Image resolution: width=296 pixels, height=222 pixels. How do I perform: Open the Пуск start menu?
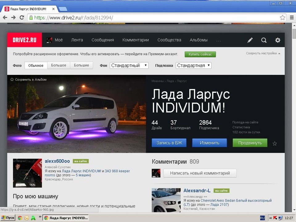[x=7, y=218]
